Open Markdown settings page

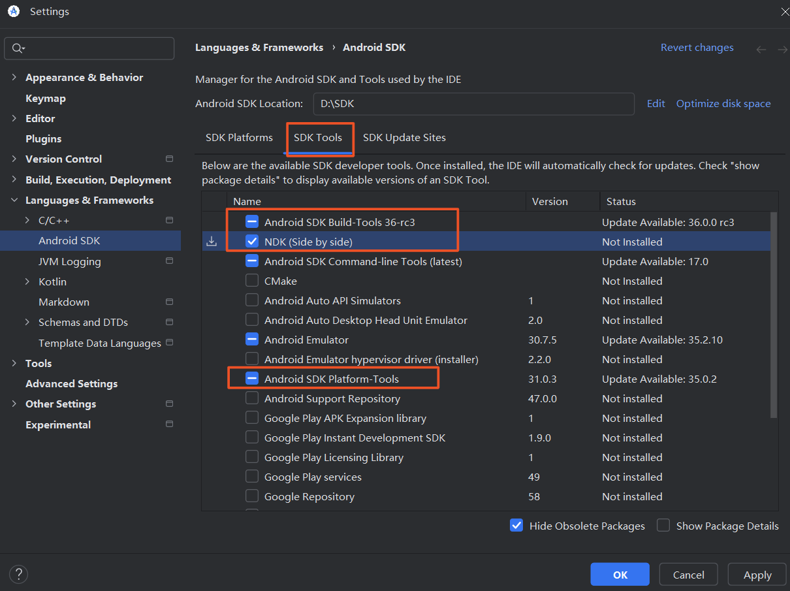tap(64, 302)
